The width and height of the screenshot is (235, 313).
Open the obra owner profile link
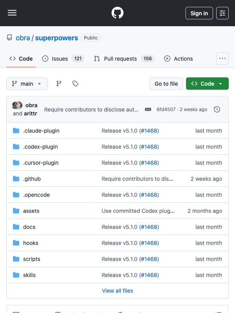pyautogui.click(x=23, y=38)
